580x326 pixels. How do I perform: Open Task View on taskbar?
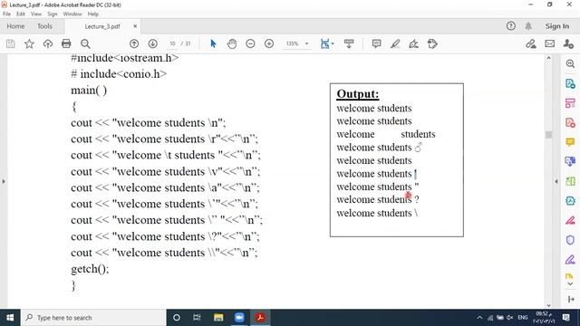pyautogui.click(x=197, y=318)
